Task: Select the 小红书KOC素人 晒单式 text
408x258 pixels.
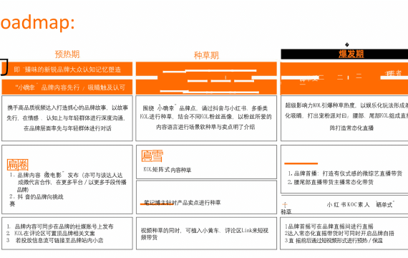Action: [x=360, y=204]
